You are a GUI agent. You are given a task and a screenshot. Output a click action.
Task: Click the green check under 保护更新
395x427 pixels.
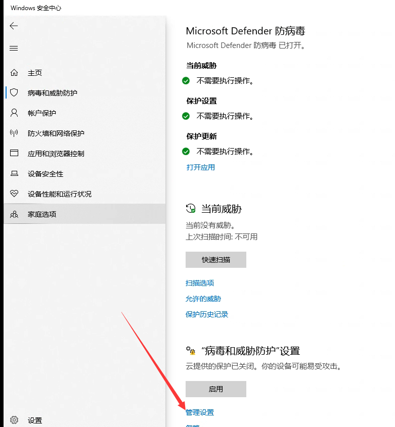coord(186,151)
